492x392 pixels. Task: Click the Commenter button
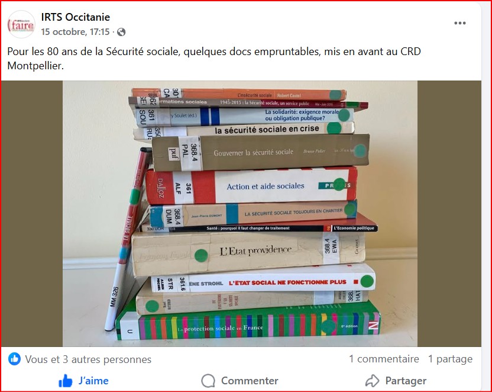239,381
